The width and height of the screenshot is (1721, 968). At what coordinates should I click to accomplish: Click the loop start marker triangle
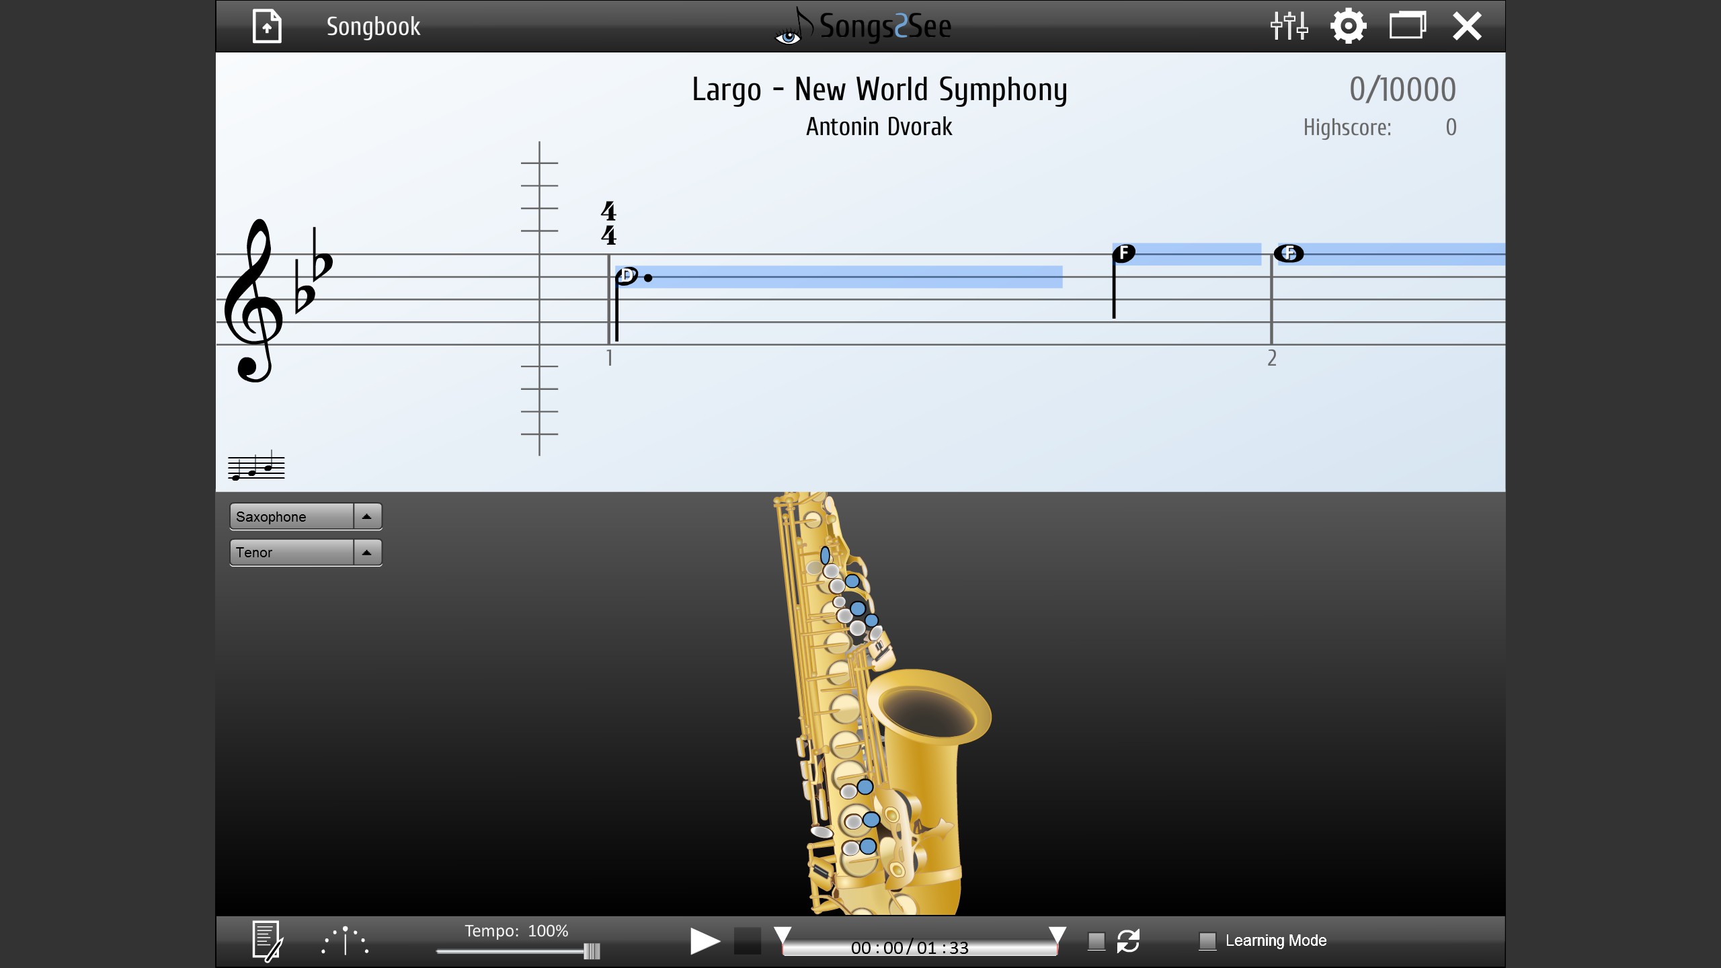click(x=783, y=935)
